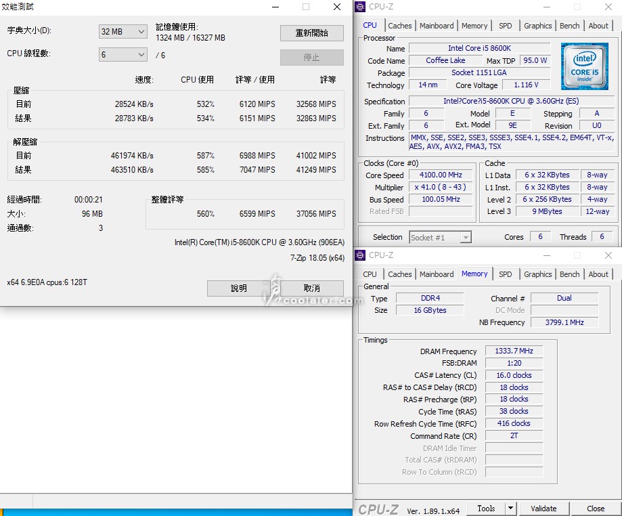
Task: Click the 7-Zip 18.05 (x64) version text
Action: coord(317,258)
